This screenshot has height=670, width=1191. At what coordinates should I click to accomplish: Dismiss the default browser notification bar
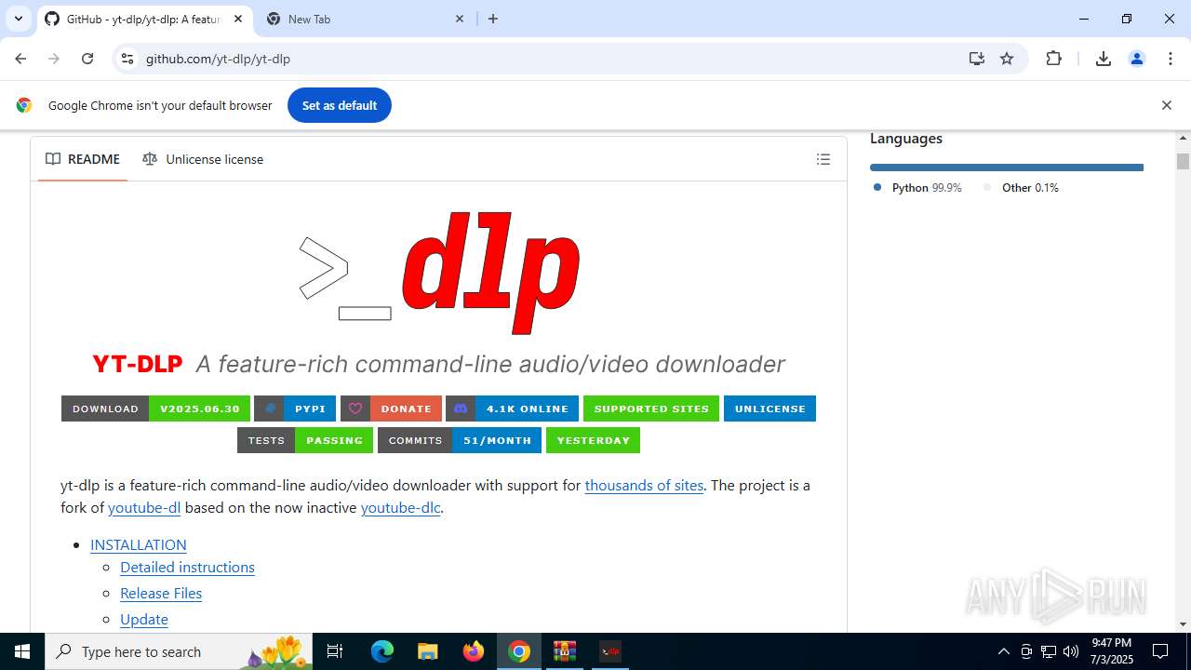pos(1166,105)
